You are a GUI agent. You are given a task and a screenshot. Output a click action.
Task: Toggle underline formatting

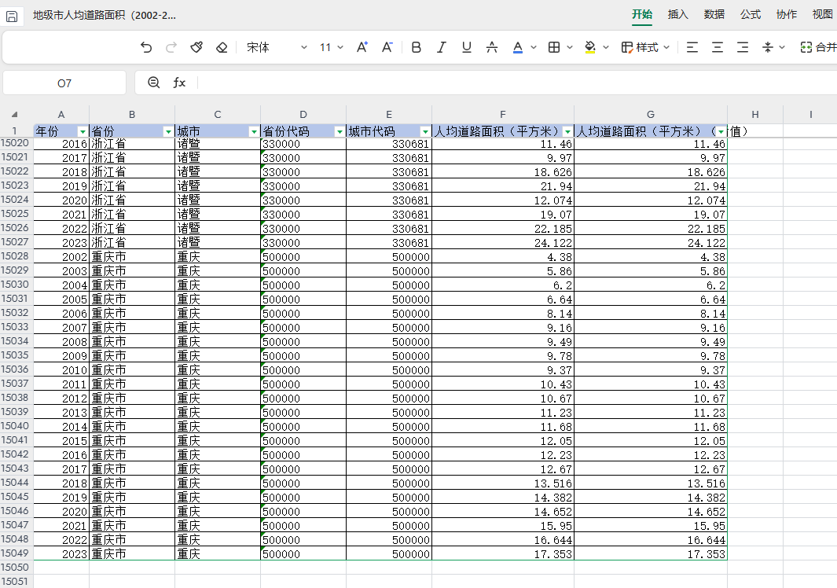click(x=467, y=47)
